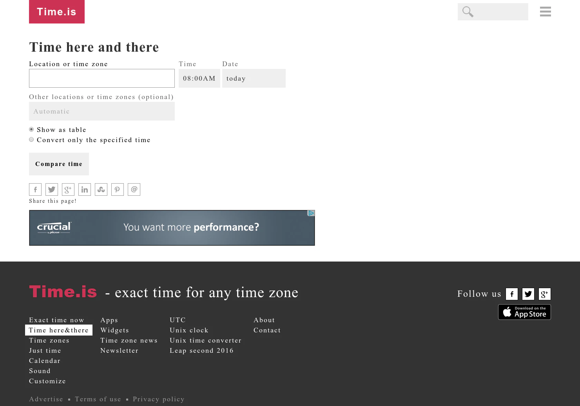Viewport: 580px width, 406px height.
Task: Click the Date field showing today
Action: [x=254, y=78]
